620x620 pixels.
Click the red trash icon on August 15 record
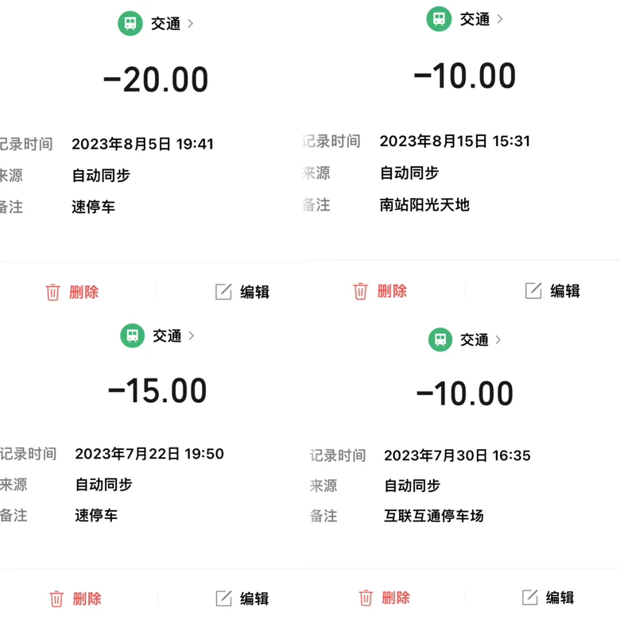[x=360, y=291]
